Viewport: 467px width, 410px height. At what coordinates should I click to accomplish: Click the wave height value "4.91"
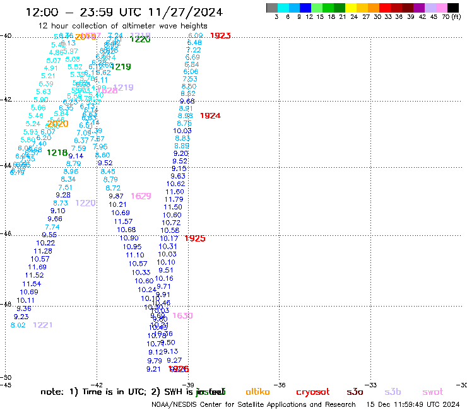51,68
